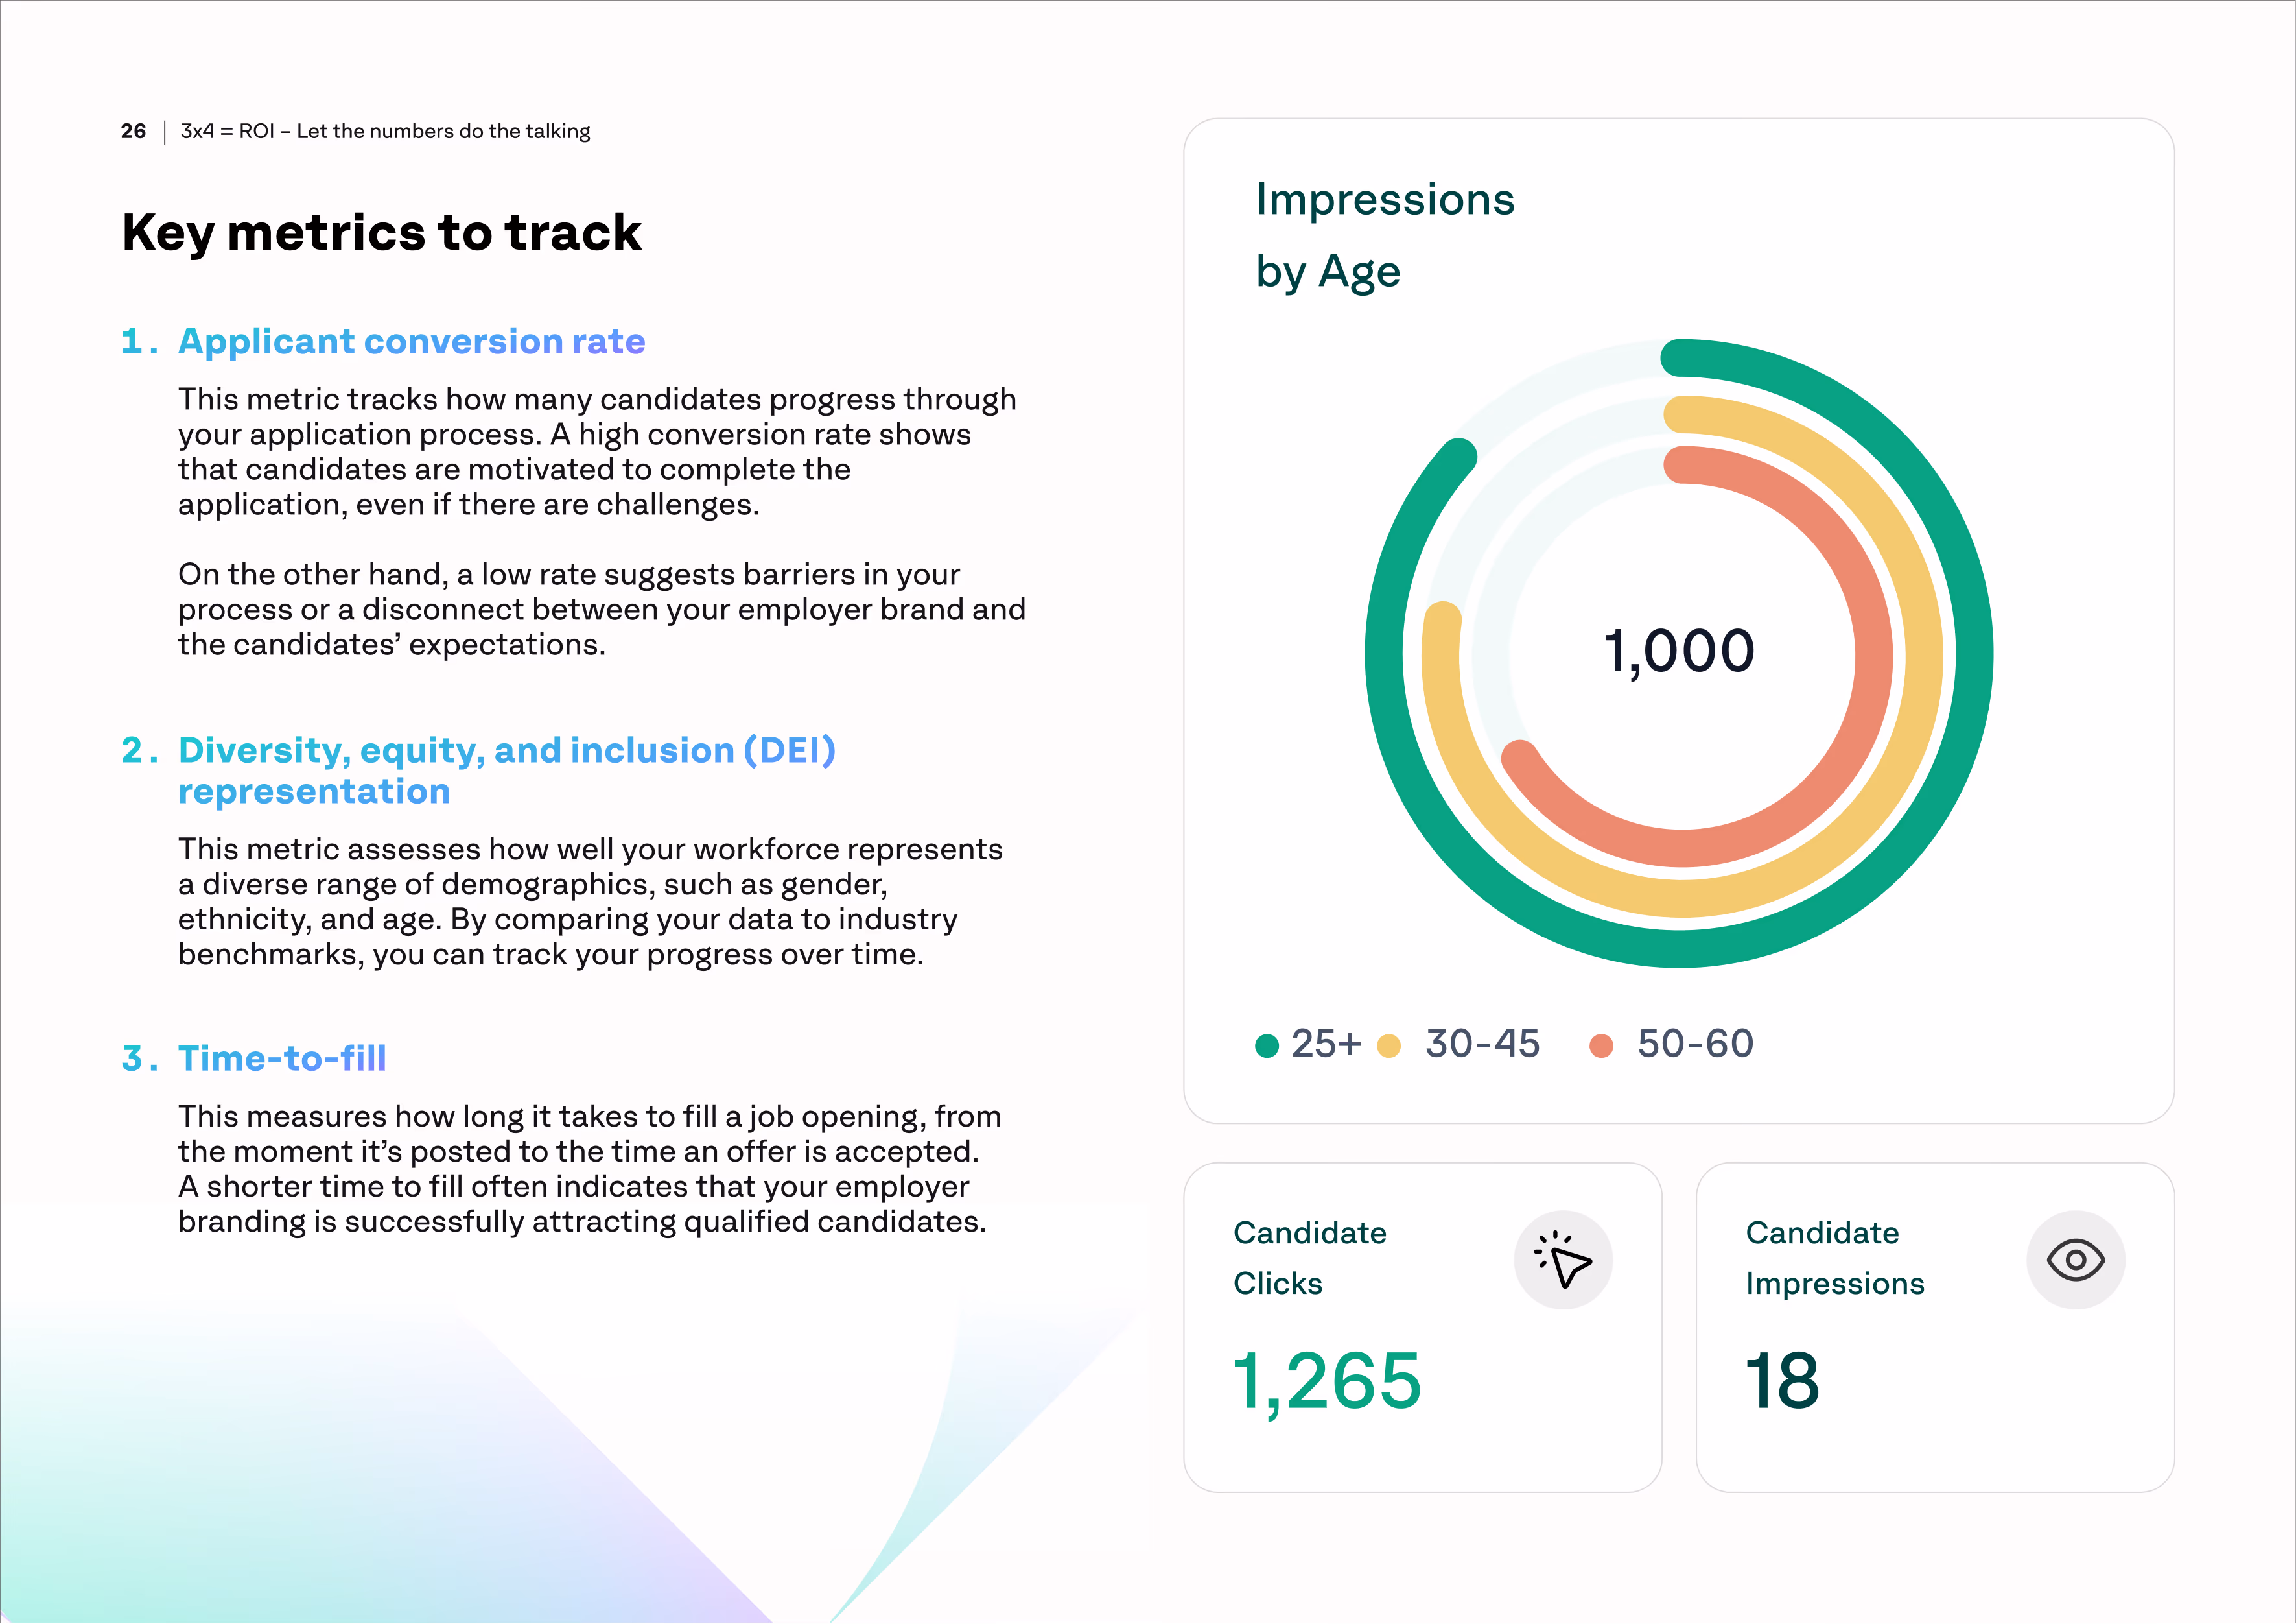Click the Applicant conversion rate heading
The height and width of the screenshot is (1624, 2296).
411,342
